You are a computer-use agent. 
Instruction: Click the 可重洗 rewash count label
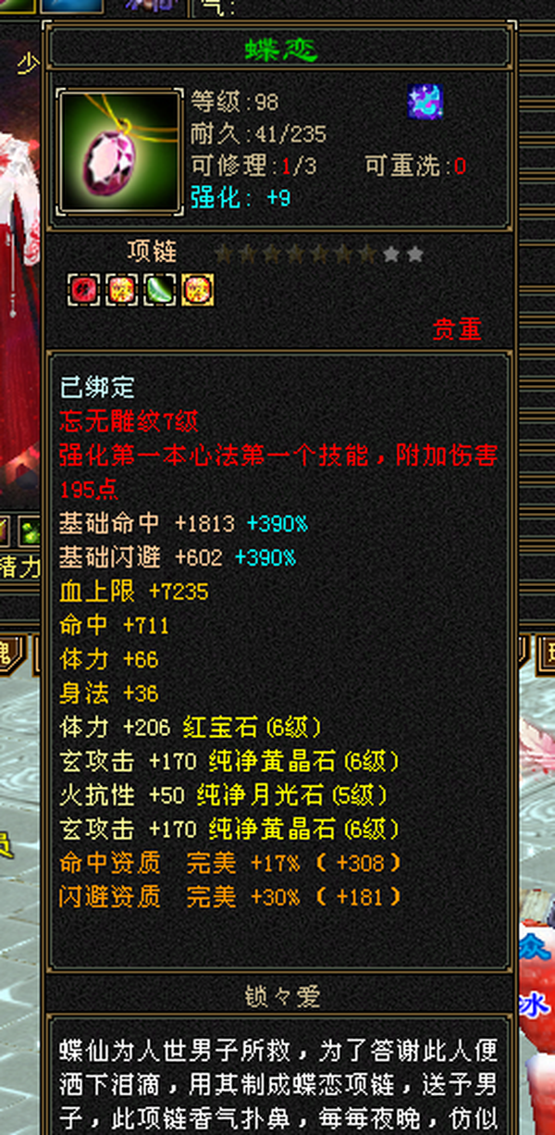416,167
